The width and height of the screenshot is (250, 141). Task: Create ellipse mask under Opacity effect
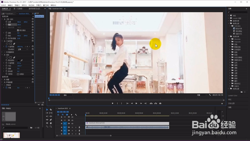[x=7, y=44]
